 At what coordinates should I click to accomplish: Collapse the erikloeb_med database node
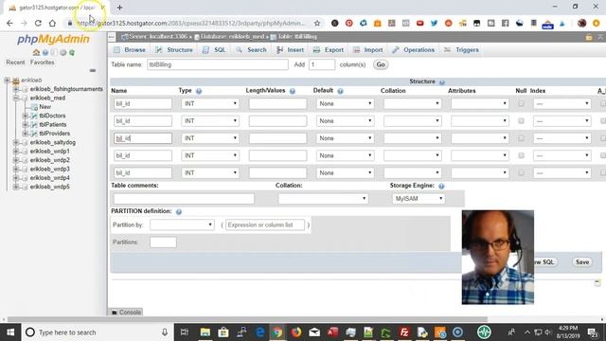[16, 98]
